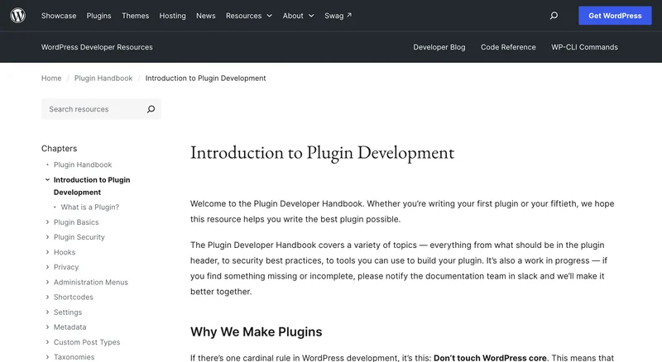The image size is (662, 362).
Task: Expand the Settings chapter chevron
Action: coord(47,312)
